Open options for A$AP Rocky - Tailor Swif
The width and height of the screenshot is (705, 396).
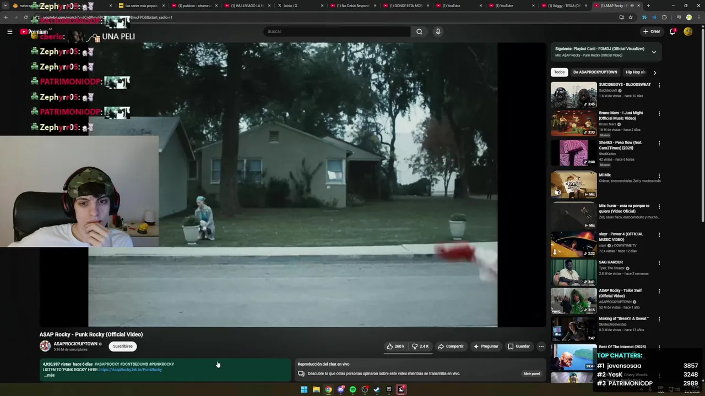tap(659, 291)
